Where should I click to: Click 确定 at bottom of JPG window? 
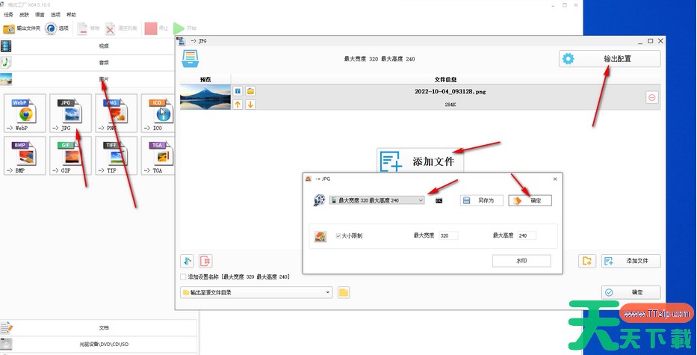point(631,292)
